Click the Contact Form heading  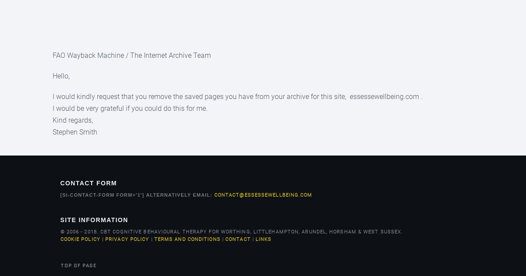[x=89, y=183]
